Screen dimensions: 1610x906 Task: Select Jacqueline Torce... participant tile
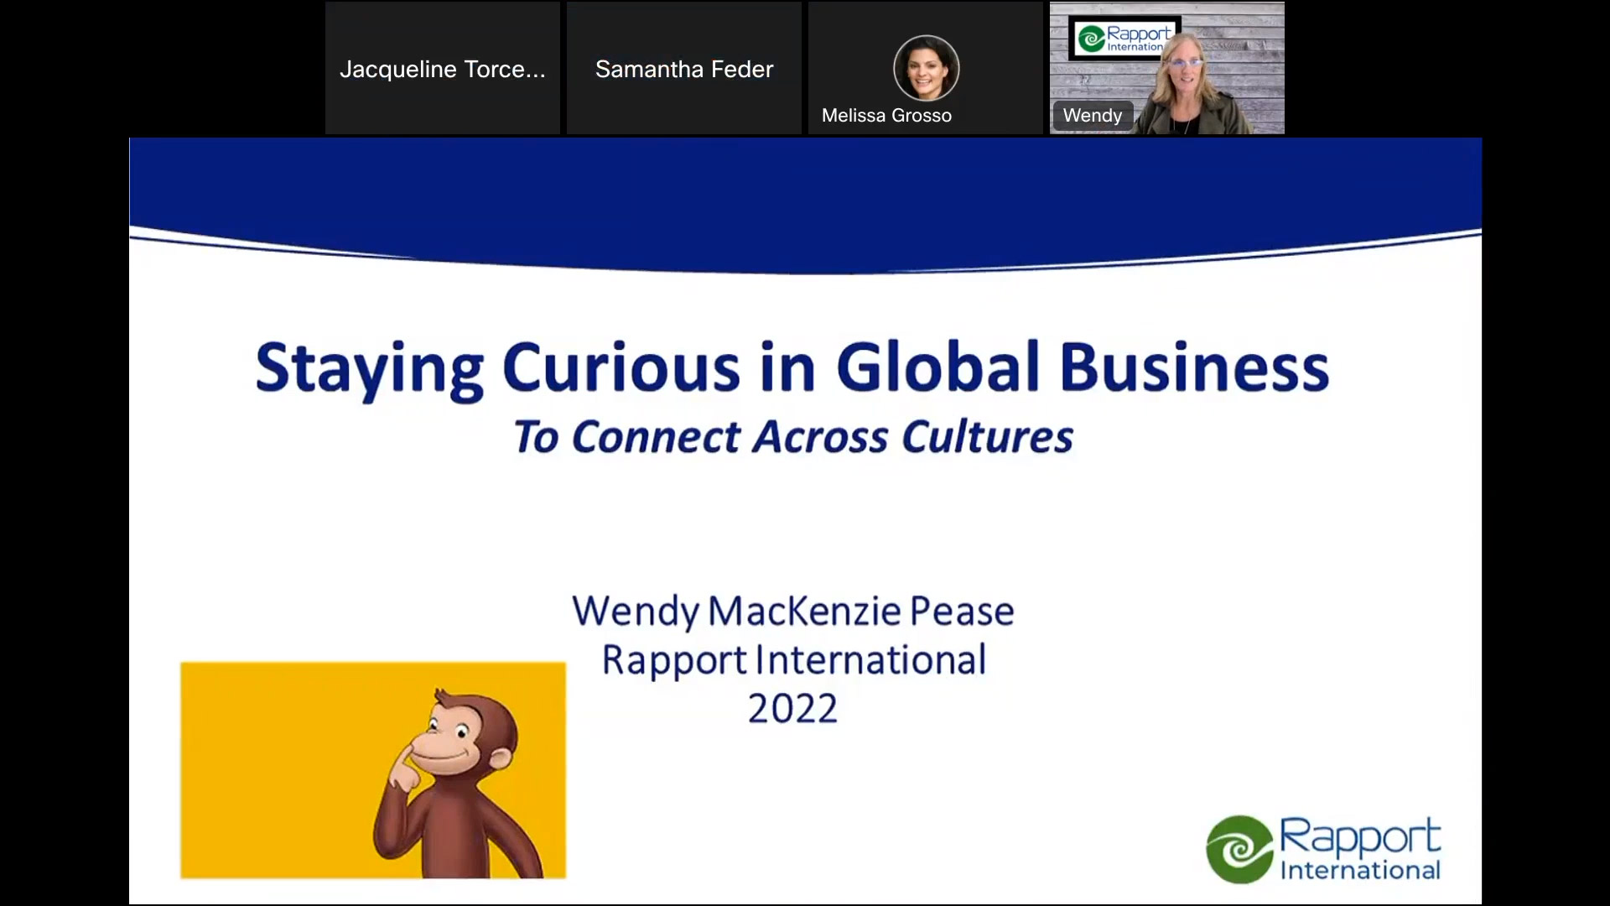[442, 69]
